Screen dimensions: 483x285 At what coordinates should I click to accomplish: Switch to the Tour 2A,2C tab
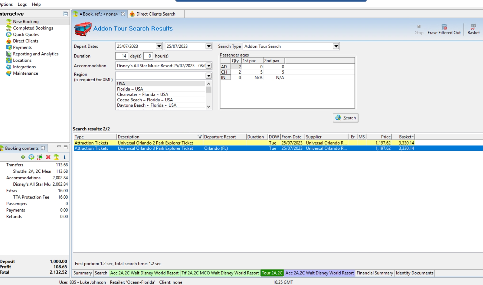[x=272, y=273]
